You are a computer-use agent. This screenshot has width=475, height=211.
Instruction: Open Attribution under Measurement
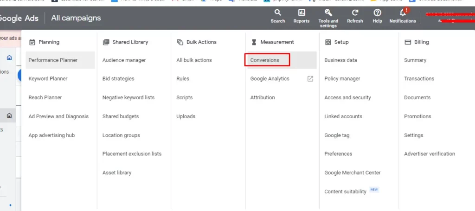click(263, 97)
